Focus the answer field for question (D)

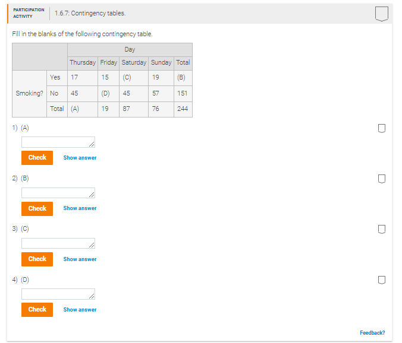click(58, 294)
